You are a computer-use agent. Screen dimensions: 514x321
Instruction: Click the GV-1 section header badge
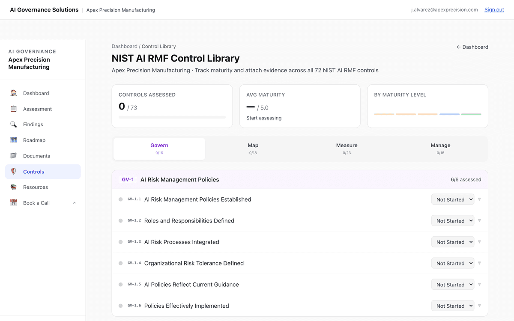[128, 180]
